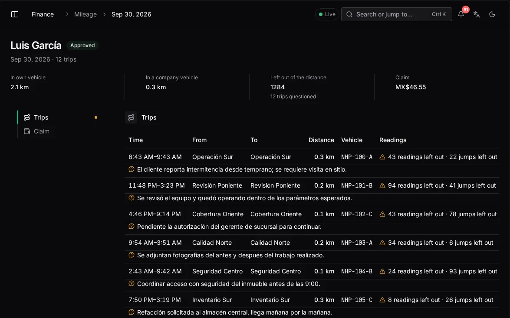Click the Readings column header
The image size is (510, 318).
(392, 140)
